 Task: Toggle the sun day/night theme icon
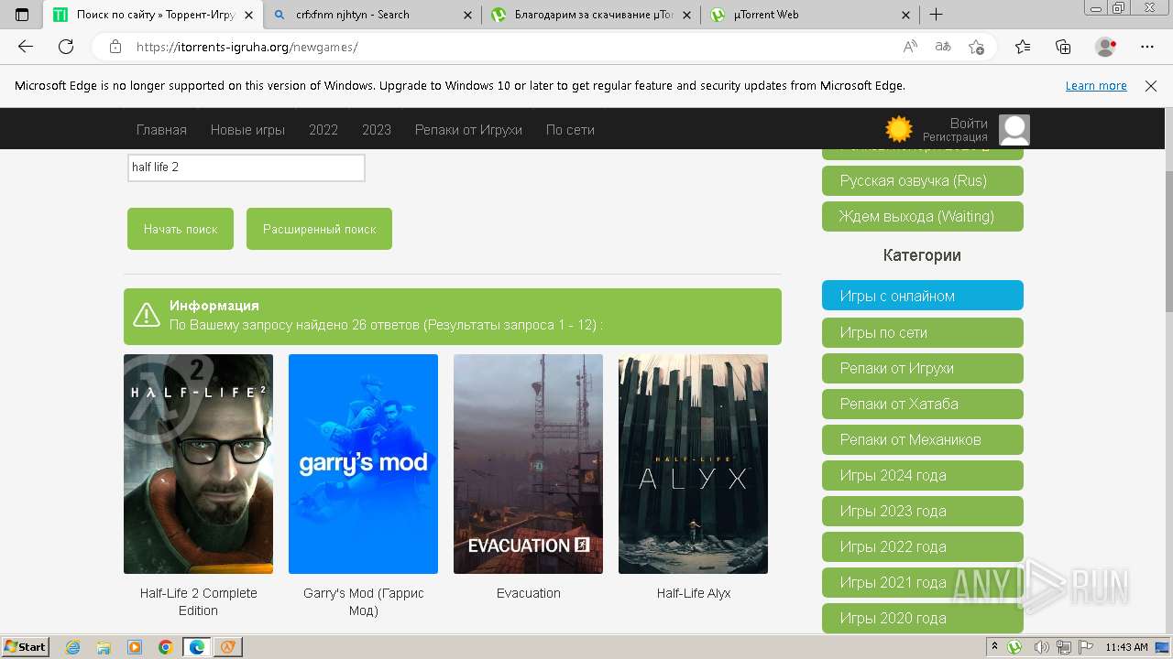(x=899, y=129)
